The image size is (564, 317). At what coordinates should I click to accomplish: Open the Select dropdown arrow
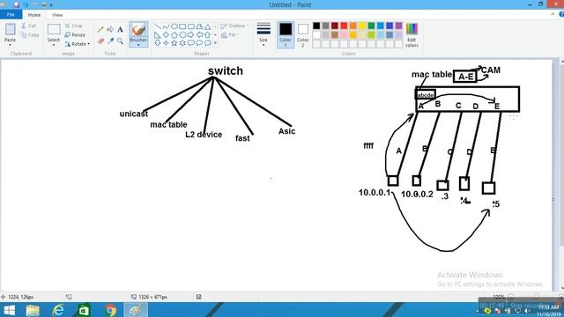(54, 45)
